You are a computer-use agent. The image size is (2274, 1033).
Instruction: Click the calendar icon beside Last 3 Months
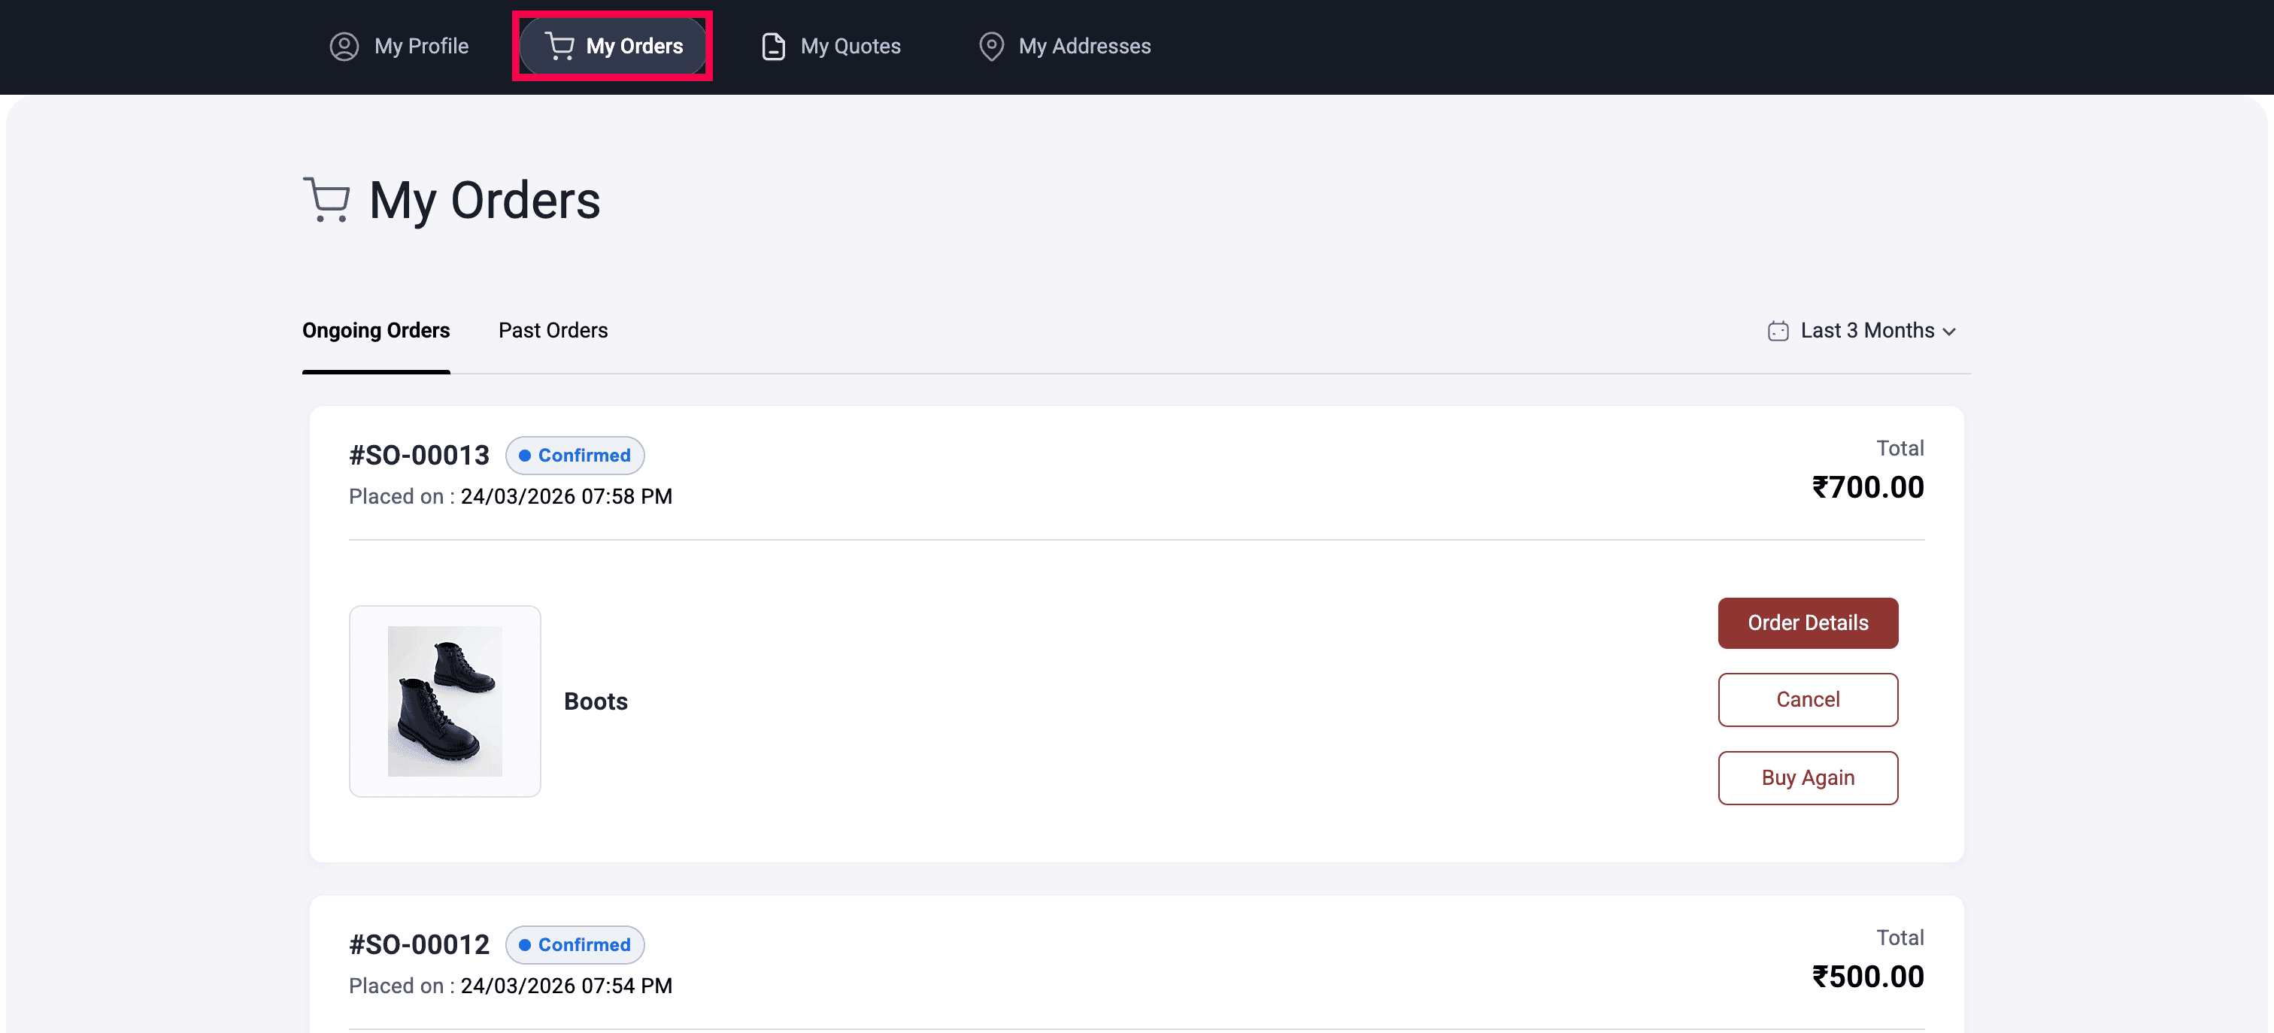pyautogui.click(x=1778, y=331)
